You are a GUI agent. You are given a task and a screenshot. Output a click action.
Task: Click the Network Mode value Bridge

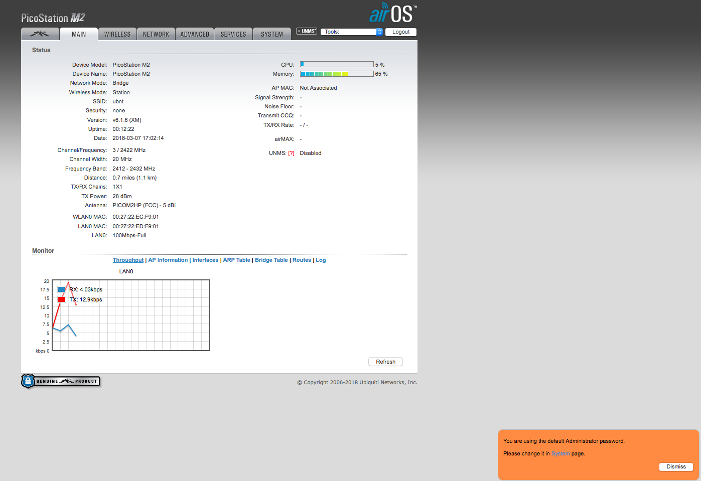click(x=120, y=83)
